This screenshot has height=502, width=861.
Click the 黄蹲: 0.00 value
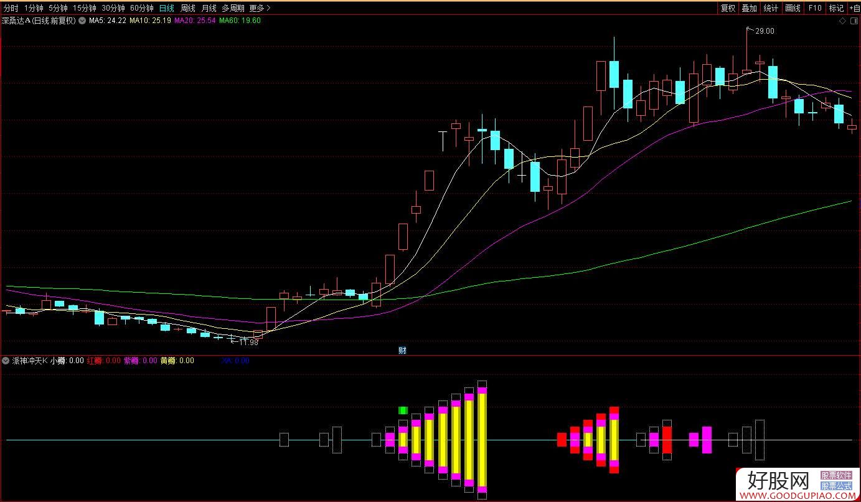tap(177, 361)
